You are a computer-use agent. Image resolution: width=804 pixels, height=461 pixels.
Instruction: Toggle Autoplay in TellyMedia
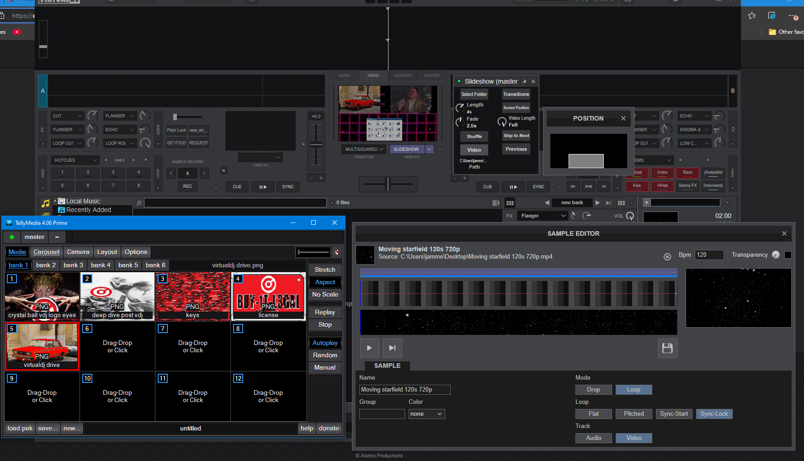click(325, 343)
